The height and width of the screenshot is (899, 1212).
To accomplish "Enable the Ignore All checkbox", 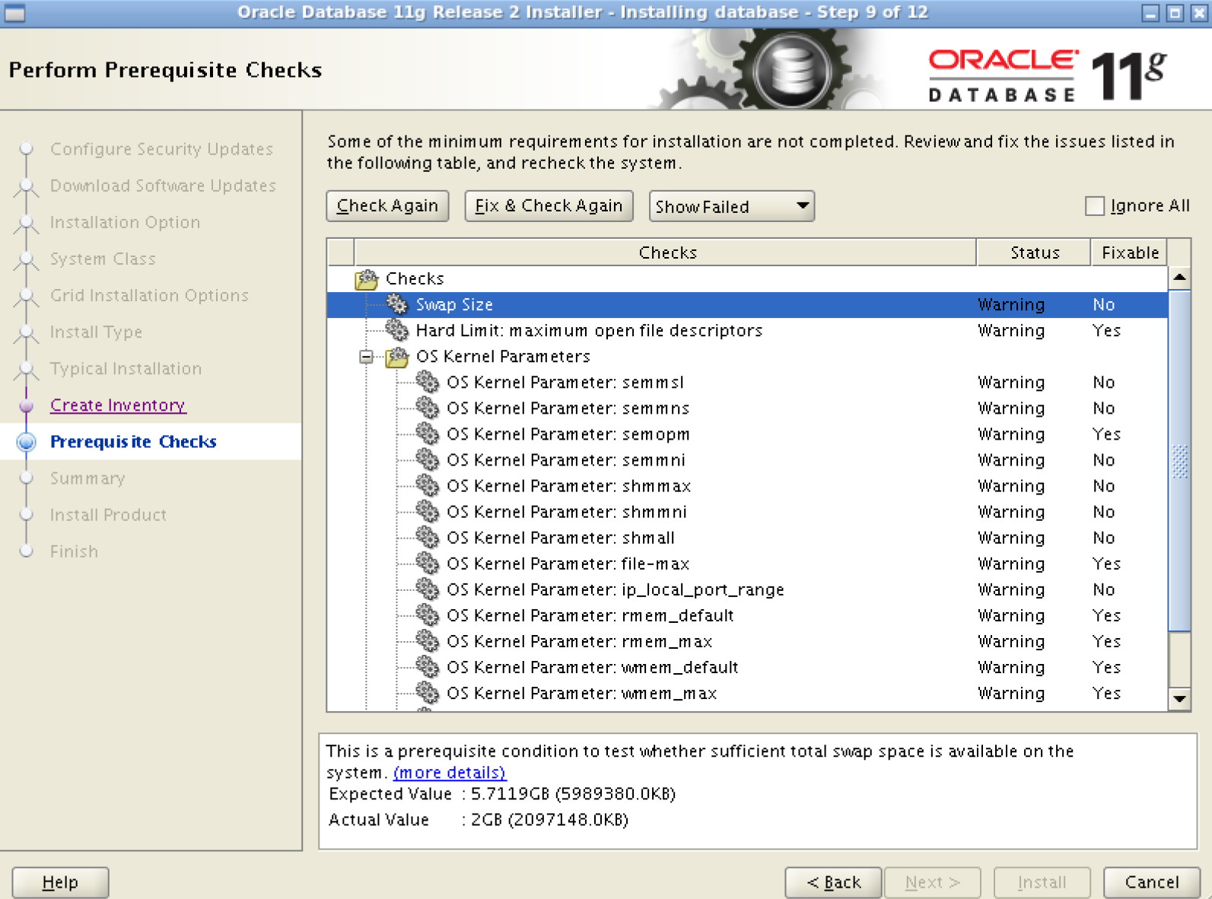I will coord(1094,206).
